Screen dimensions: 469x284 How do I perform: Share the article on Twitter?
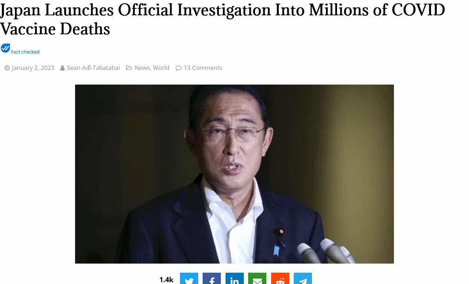pos(189,279)
